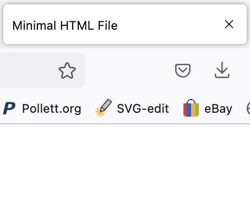Focus the address bar field left of the star
The height and width of the screenshot is (220, 250).
(x=28, y=70)
